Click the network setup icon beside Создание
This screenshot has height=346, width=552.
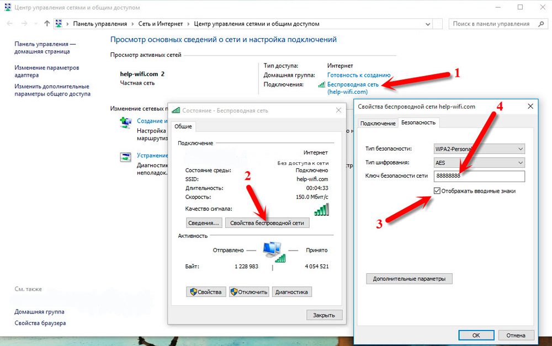(125, 123)
